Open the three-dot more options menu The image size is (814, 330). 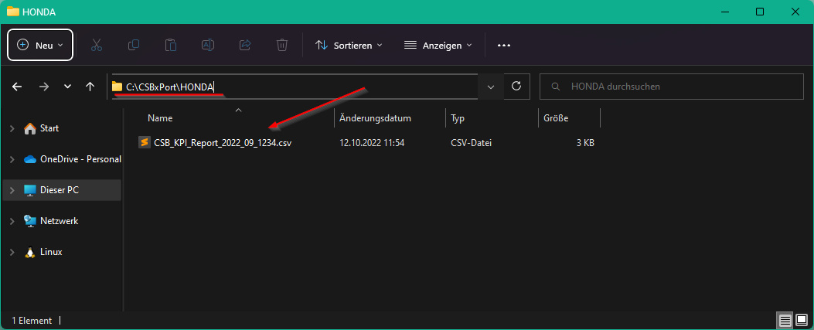pos(504,45)
